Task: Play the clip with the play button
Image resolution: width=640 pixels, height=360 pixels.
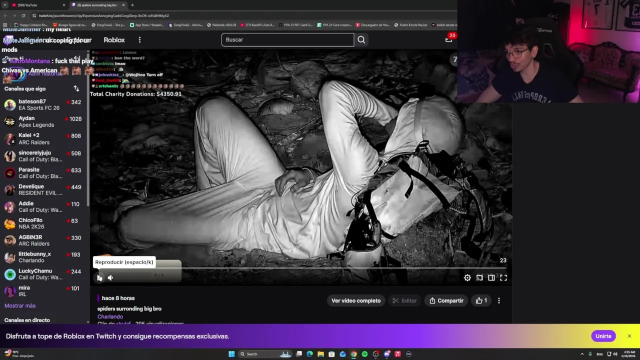Action: 99,278
